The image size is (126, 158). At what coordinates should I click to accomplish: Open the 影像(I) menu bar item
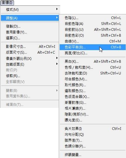(7, 3)
